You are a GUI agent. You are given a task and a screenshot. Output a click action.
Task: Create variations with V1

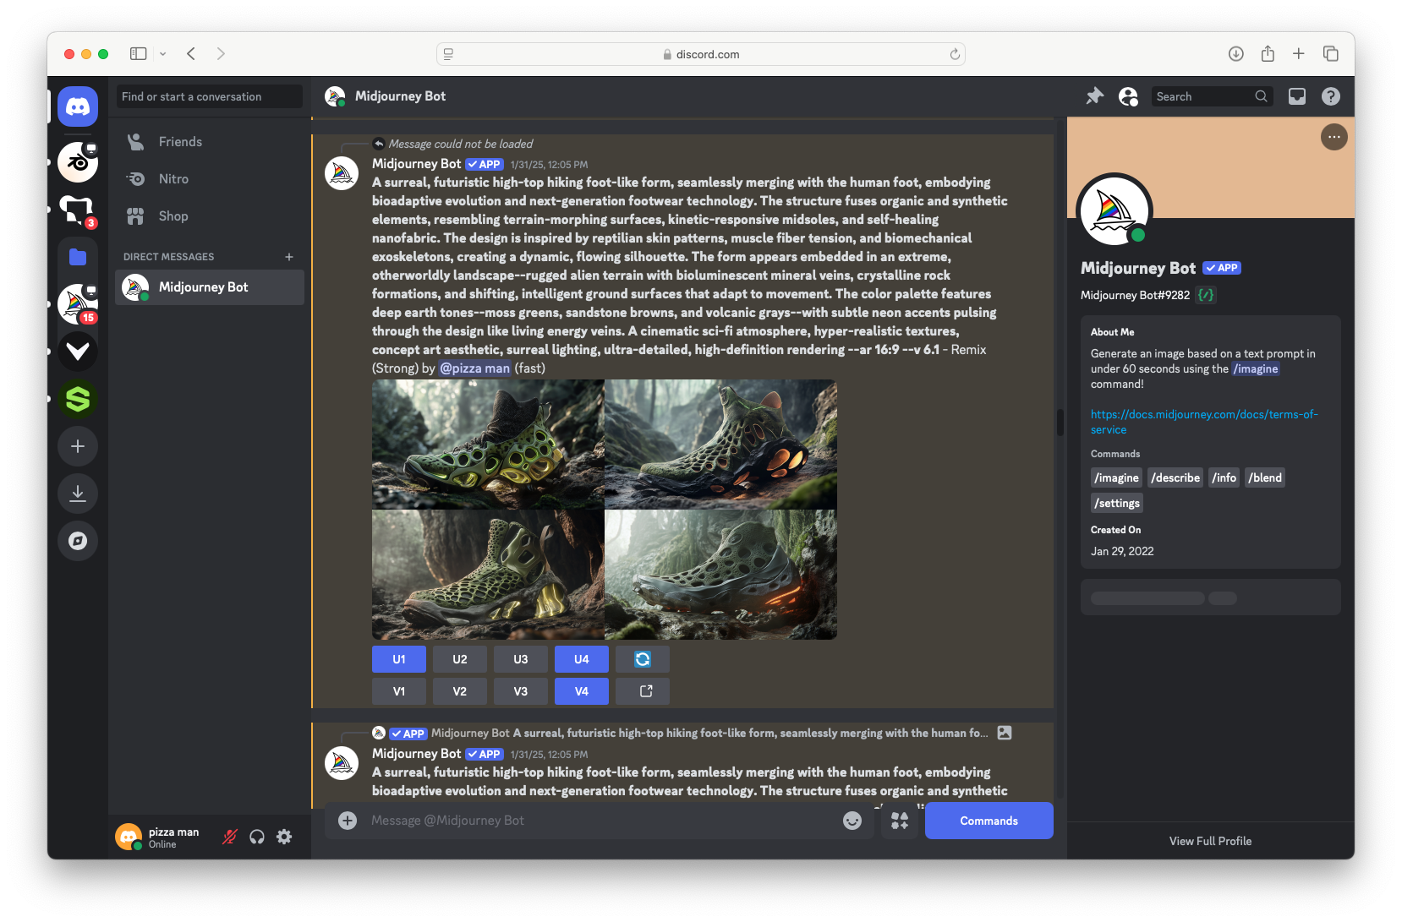click(x=399, y=691)
